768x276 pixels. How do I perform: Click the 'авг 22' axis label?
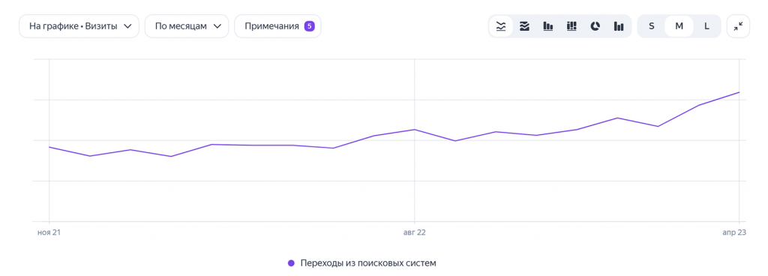pyautogui.click(x=414, y=232)
